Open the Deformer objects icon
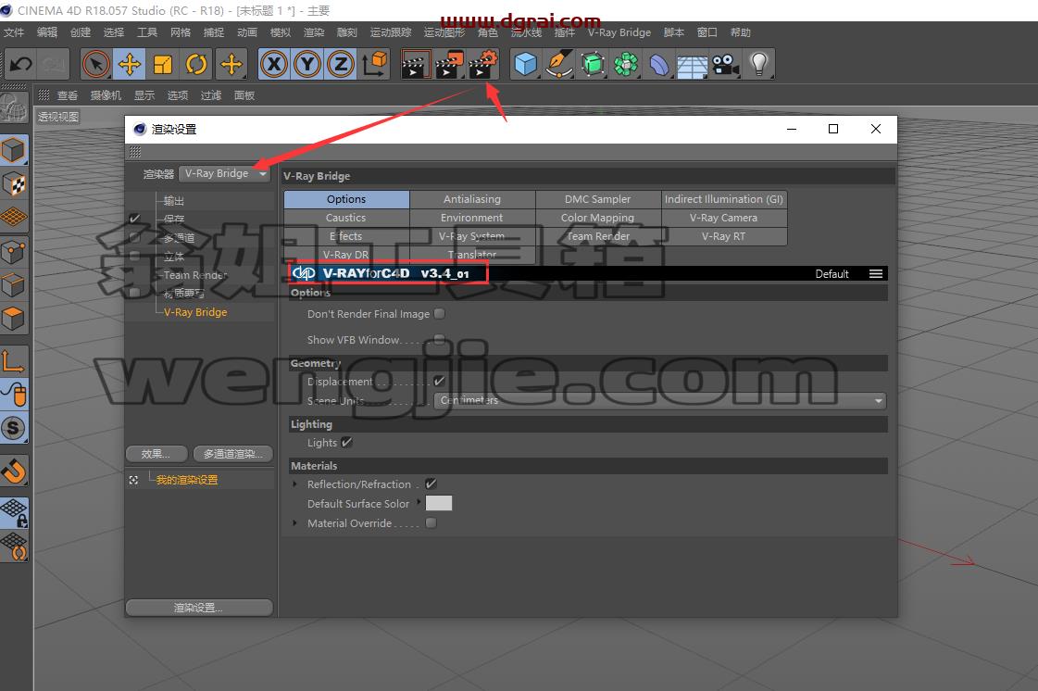 [659, 64]
